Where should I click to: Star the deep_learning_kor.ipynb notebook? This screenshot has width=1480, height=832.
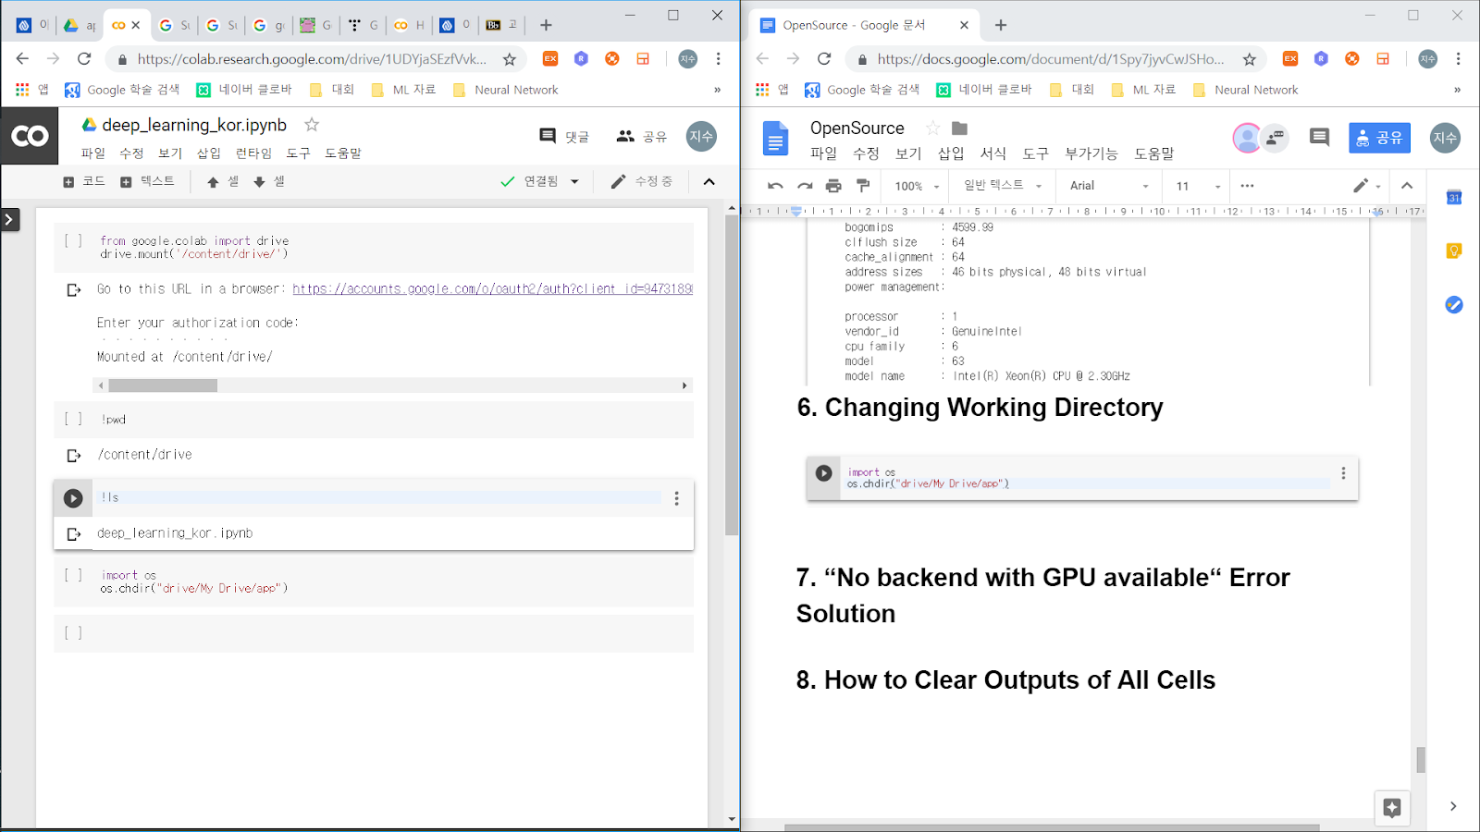(312, 125)
